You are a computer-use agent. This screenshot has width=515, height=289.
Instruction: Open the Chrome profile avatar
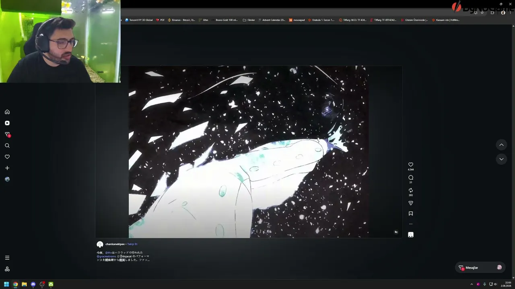[503, 13]
